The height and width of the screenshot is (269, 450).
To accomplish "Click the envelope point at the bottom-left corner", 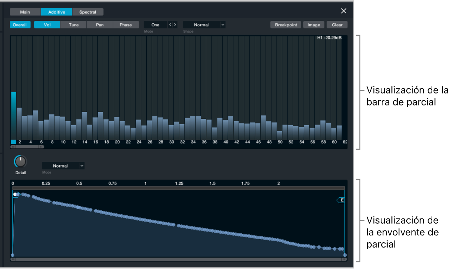I will (x=13, y=255).
